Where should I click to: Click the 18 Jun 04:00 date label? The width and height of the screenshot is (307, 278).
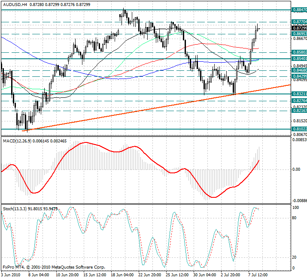[x=122, y=275]
